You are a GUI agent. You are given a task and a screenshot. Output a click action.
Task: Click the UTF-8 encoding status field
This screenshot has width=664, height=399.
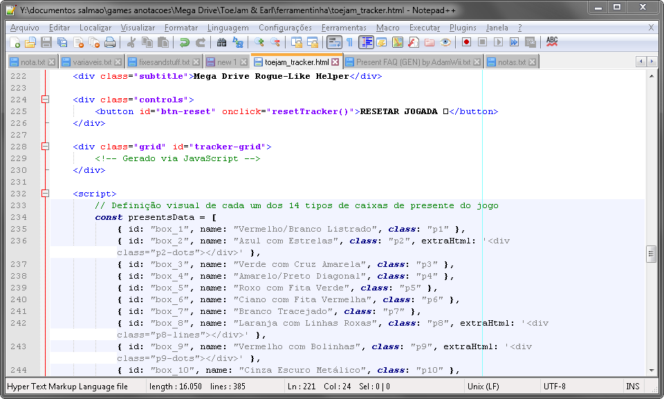click(x=555, y=387)
